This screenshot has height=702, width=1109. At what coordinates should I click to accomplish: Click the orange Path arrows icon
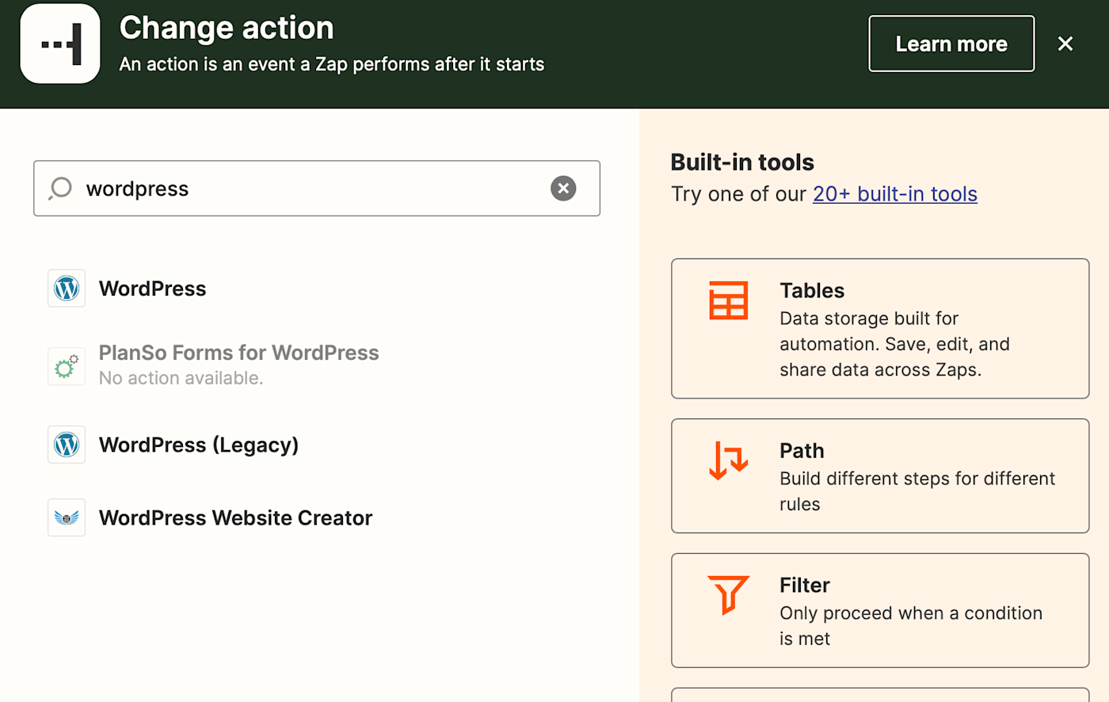[728, 460]
